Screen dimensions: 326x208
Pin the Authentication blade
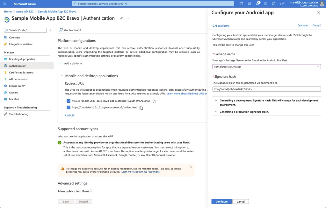121,18
